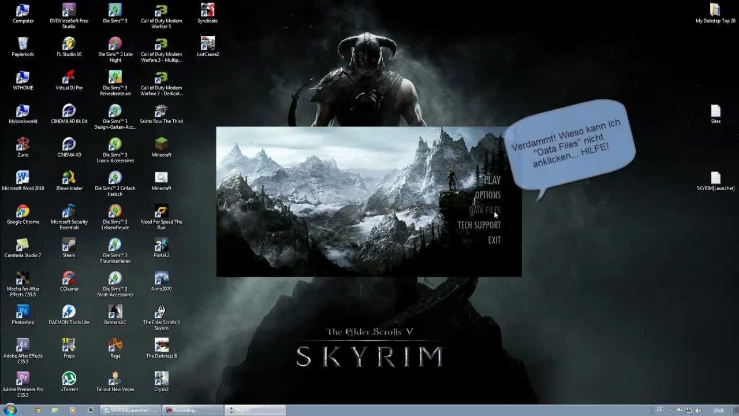
Task: Switch to Recording taskbar window
Action: coord(192,410)
